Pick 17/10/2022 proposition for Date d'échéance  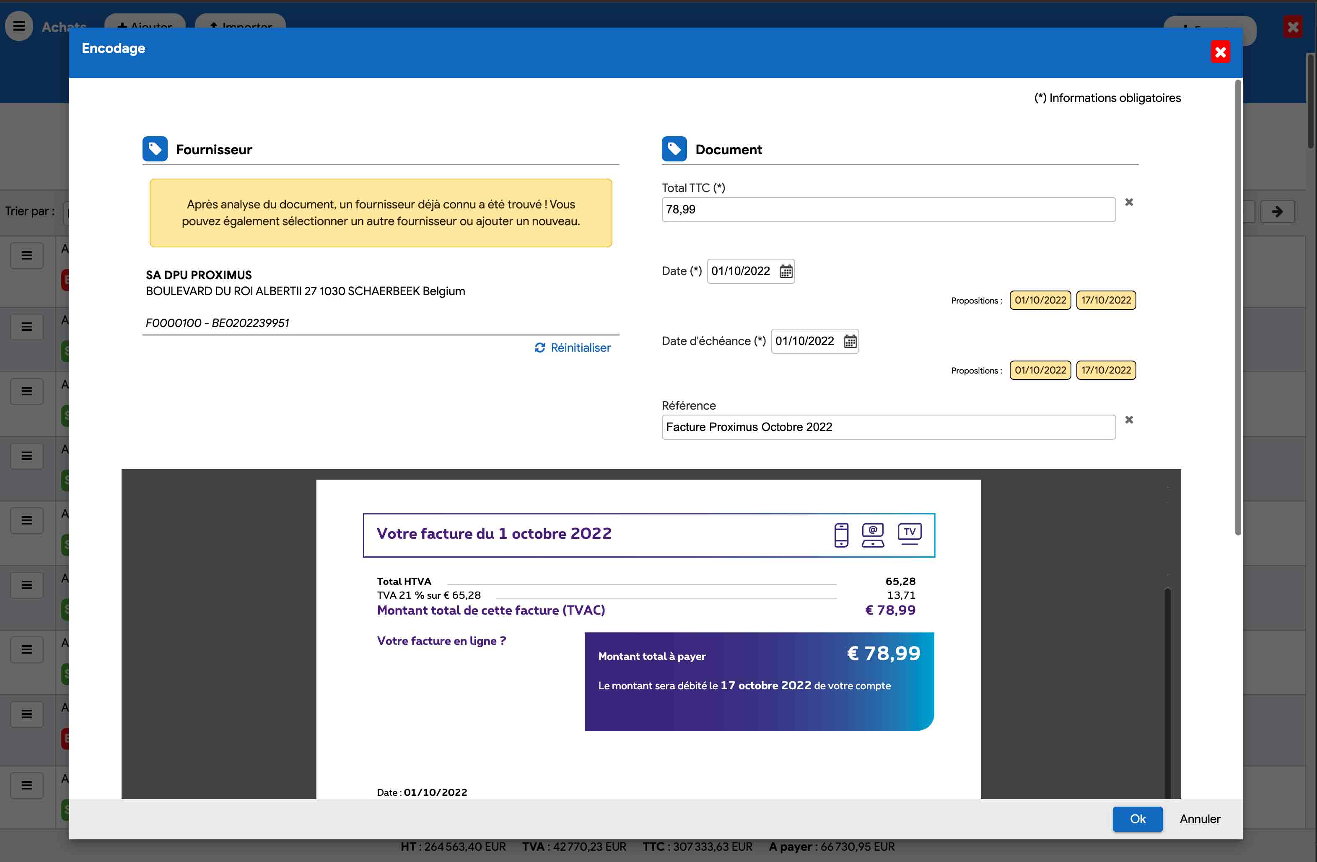click(x=1106, y=370)
